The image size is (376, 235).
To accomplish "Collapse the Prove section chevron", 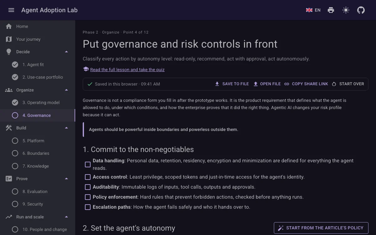I will (66, 179).
